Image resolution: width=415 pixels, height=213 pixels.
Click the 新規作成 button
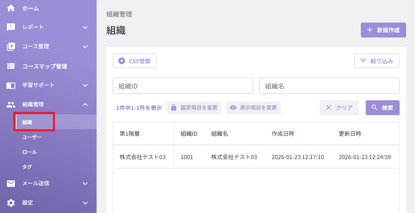pyautogui.click(x=383, y=30)
